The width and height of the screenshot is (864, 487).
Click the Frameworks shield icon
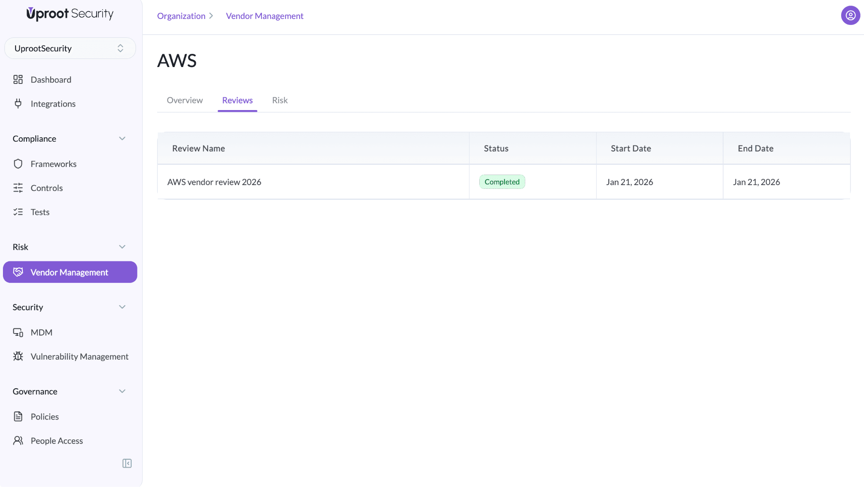[18, 164]
